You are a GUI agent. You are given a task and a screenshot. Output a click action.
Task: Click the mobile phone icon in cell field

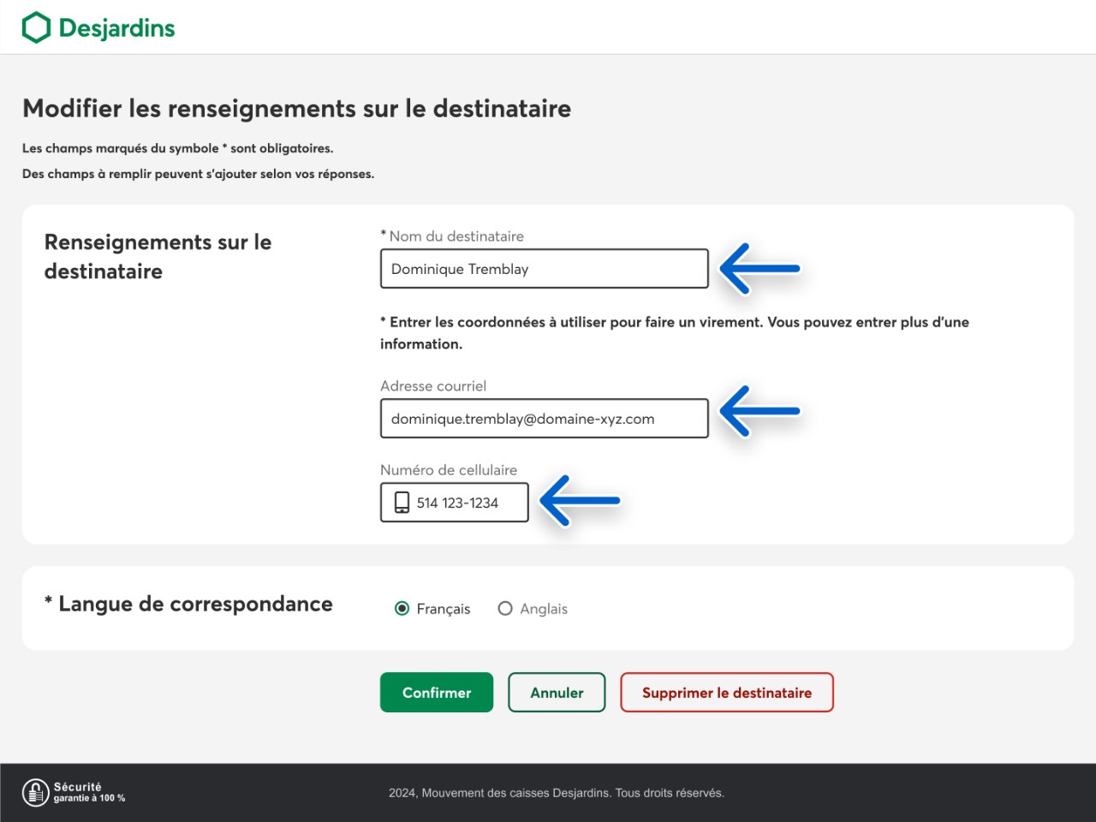402,503
